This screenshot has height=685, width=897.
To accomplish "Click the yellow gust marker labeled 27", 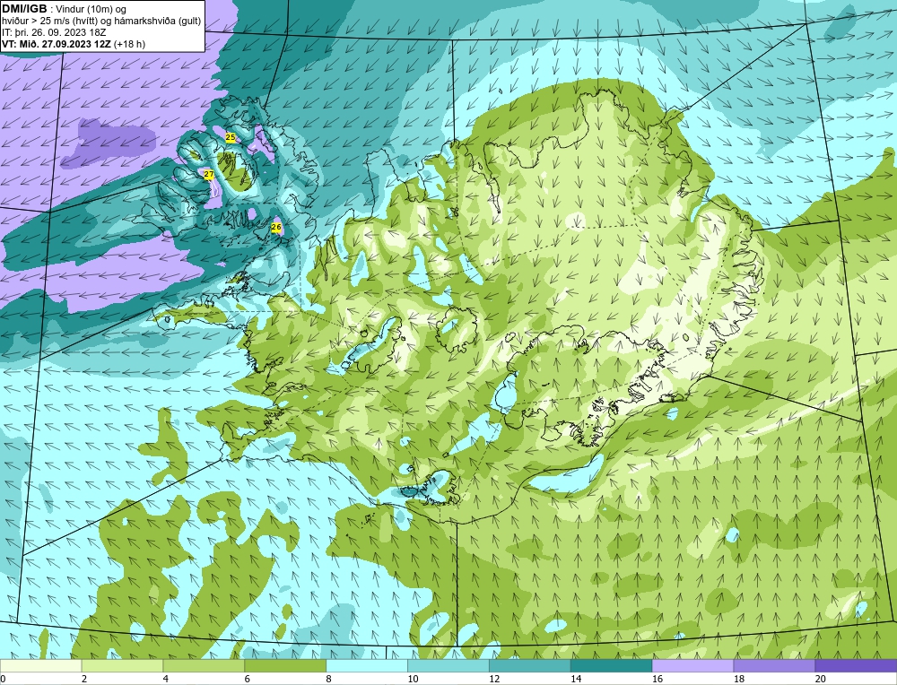I will point(209,174).
